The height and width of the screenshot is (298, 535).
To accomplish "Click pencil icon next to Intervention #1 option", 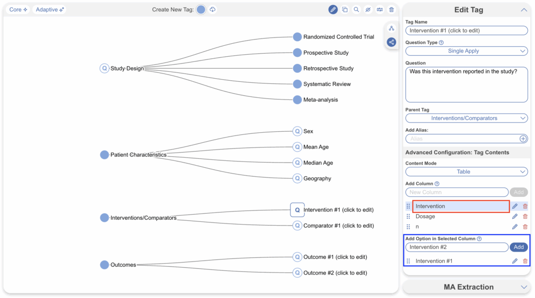I will click(515, 261).
